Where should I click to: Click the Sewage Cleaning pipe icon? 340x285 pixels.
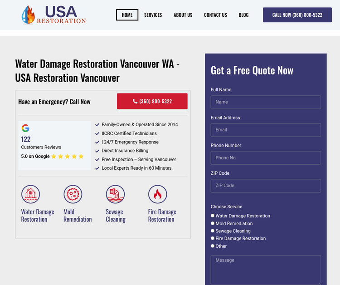(x=115, y=194)
